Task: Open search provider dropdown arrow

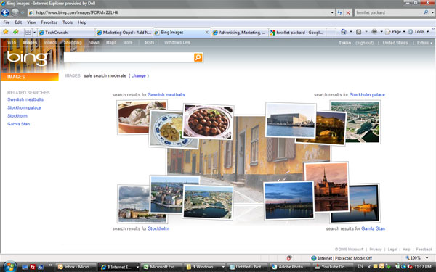Action: 432,12
